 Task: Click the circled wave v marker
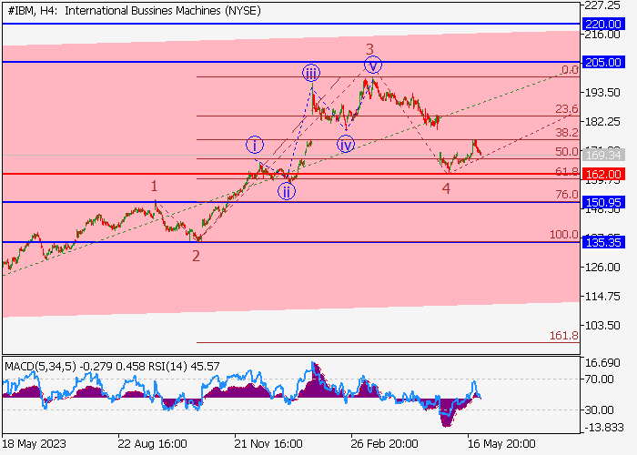[x=373, y=65]
